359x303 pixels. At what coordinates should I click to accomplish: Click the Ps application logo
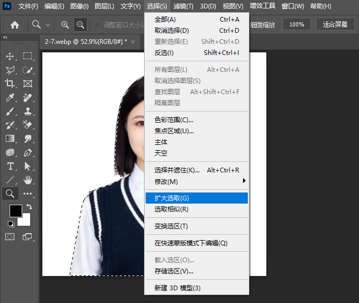click(7, 6)
